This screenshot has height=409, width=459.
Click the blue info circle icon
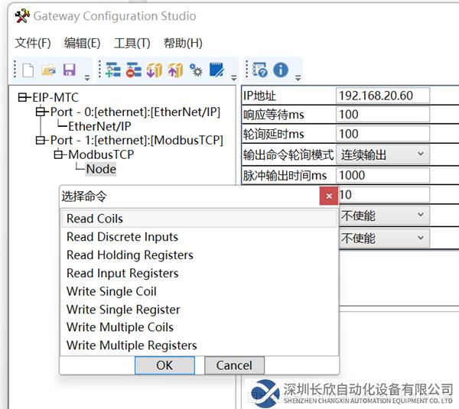281,70
